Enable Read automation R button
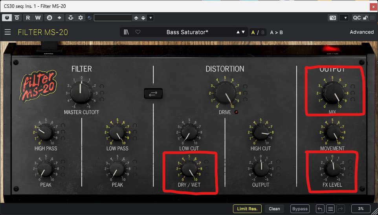 click(x=28, y=18)
